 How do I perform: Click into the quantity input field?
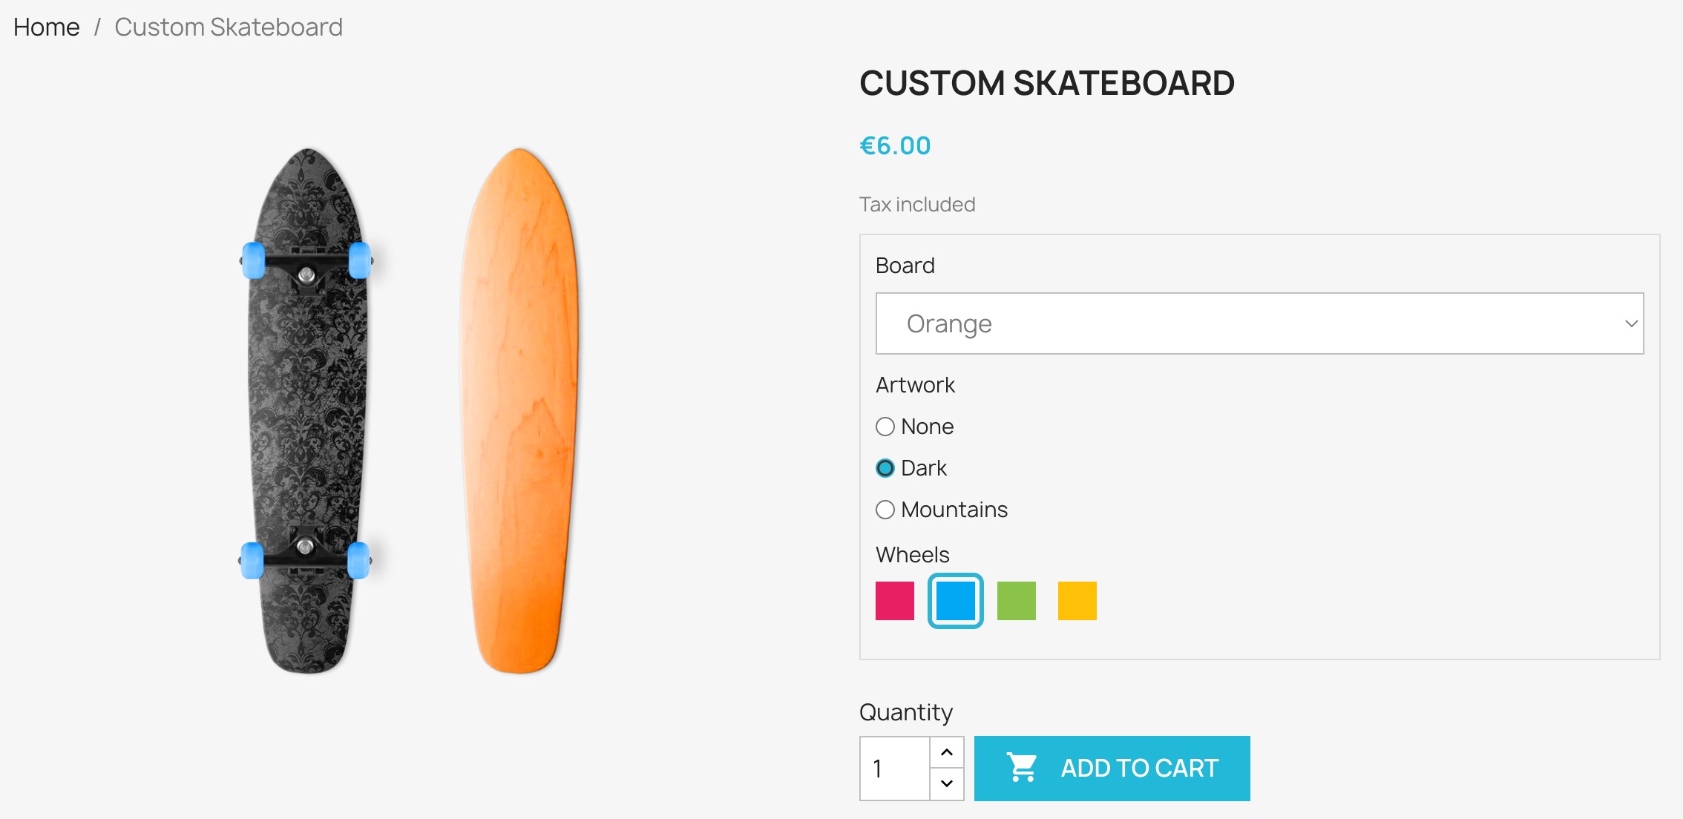pyautogui.click(x=895, y=769)
